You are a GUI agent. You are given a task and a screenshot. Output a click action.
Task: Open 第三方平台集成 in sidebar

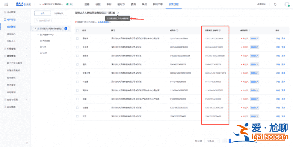[x=14, y=63]
